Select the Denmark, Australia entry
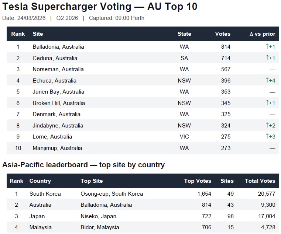 56,114
